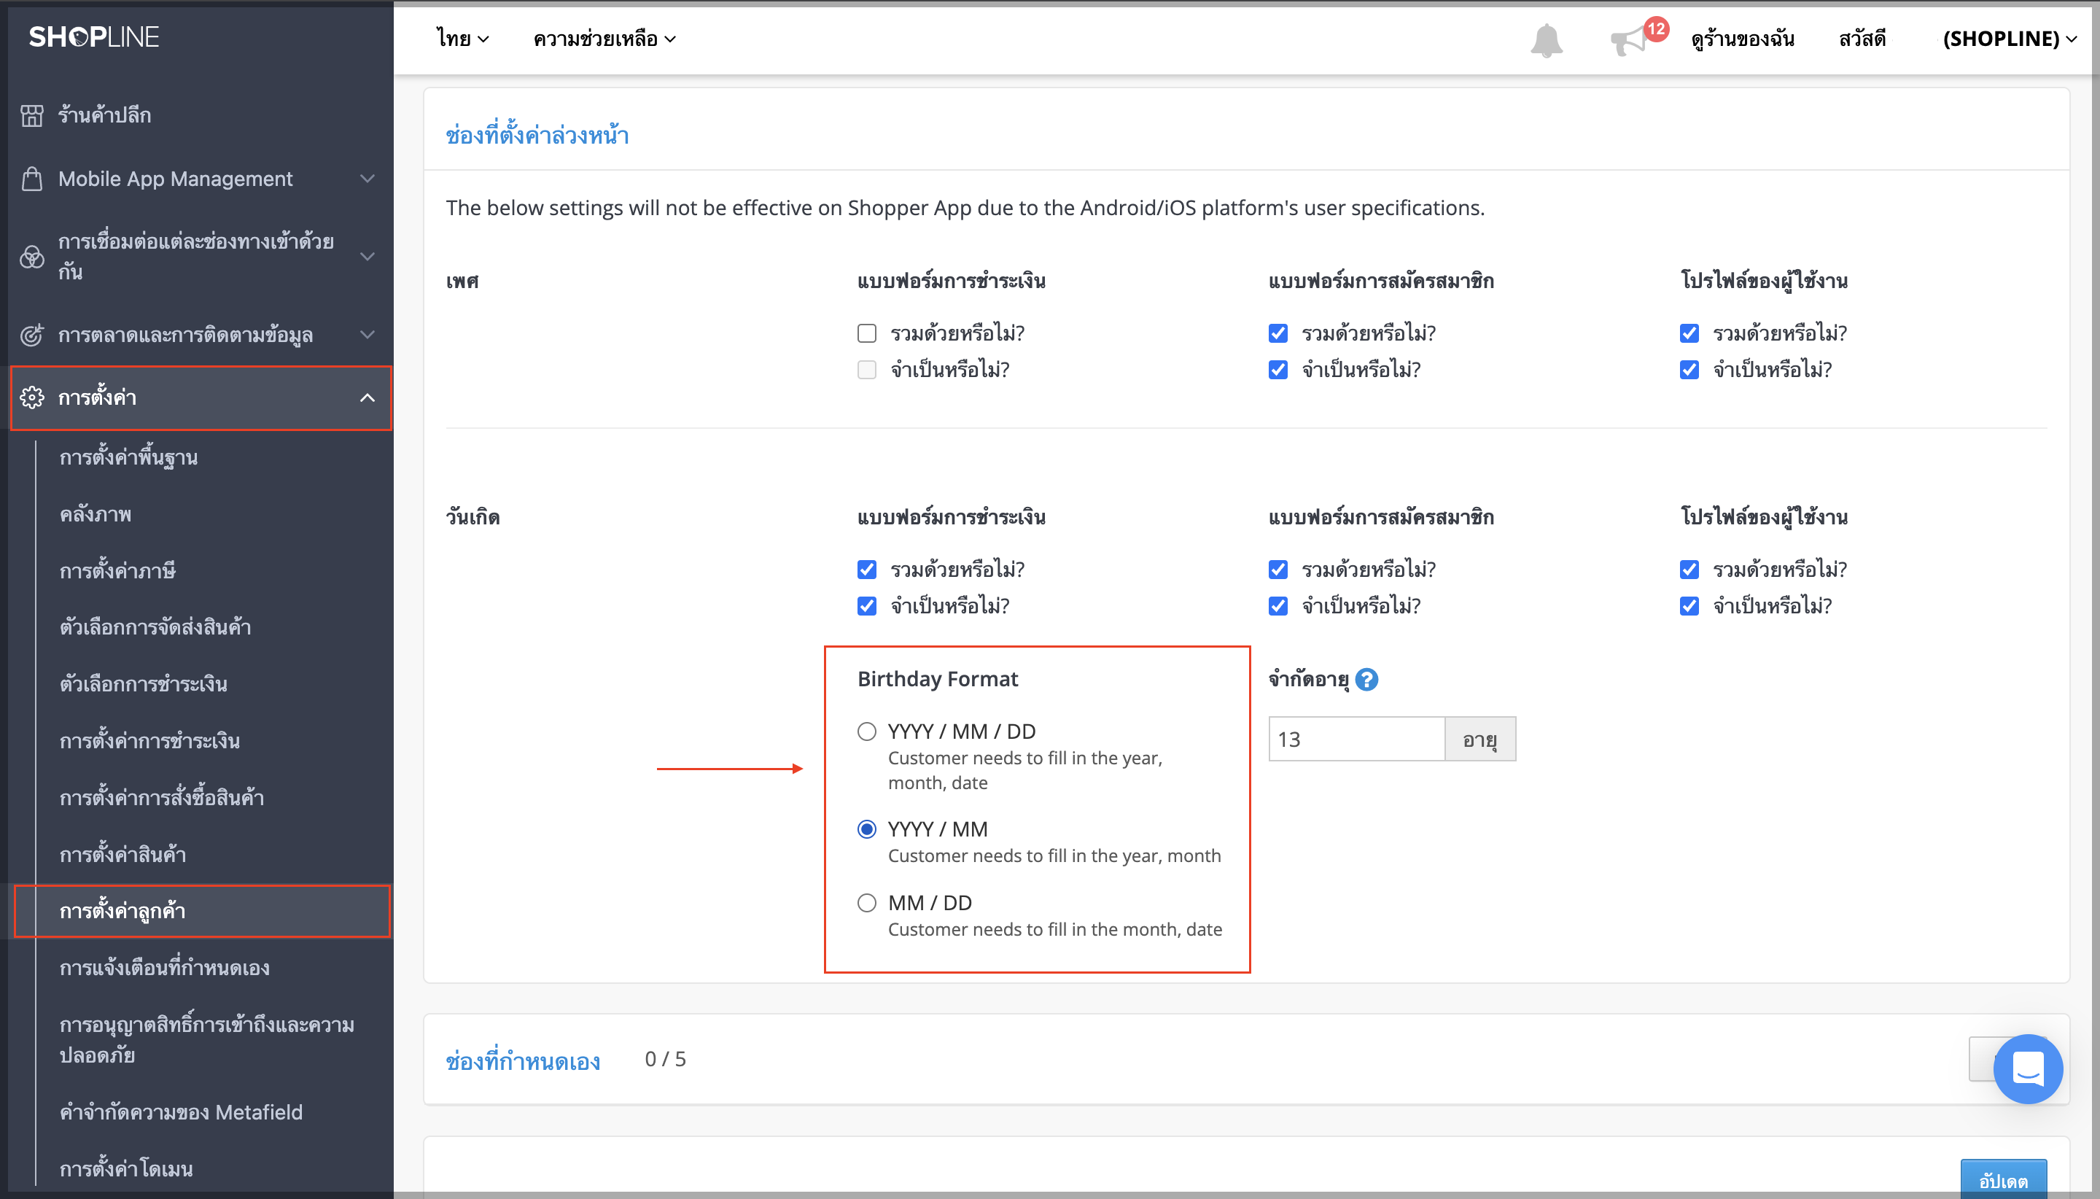Screen dimensions: 2100x1199
Task: Open การอนุญาตสิทธิ์การเข้าถึงและความปลอดภัย page
Action: coord(206,1041)
